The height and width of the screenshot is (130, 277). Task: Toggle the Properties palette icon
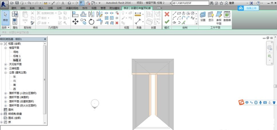(x=15, y=21)
